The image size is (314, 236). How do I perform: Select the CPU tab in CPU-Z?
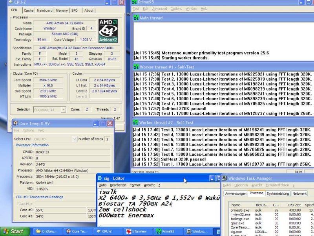[14, 10]
